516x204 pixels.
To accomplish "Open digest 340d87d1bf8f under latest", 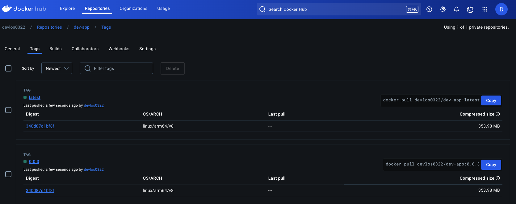I will tap(40, 126).
